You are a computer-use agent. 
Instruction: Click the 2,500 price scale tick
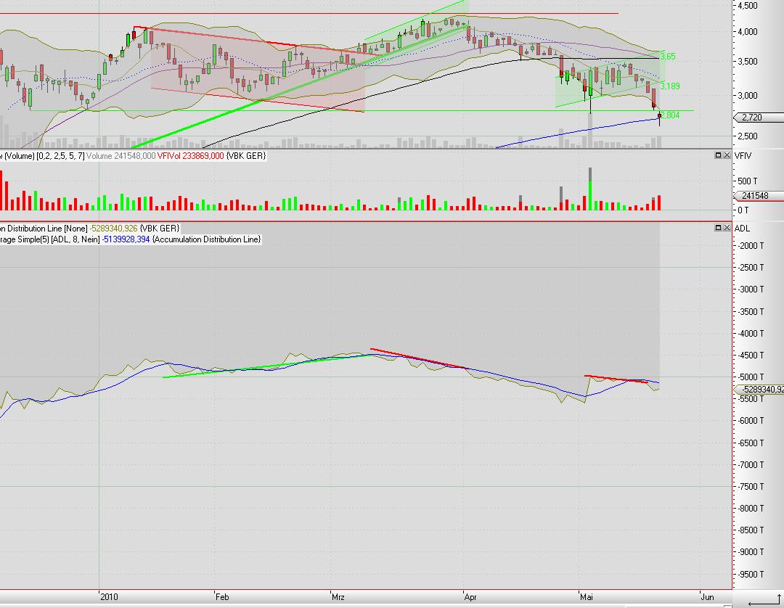tap(748, 136)
